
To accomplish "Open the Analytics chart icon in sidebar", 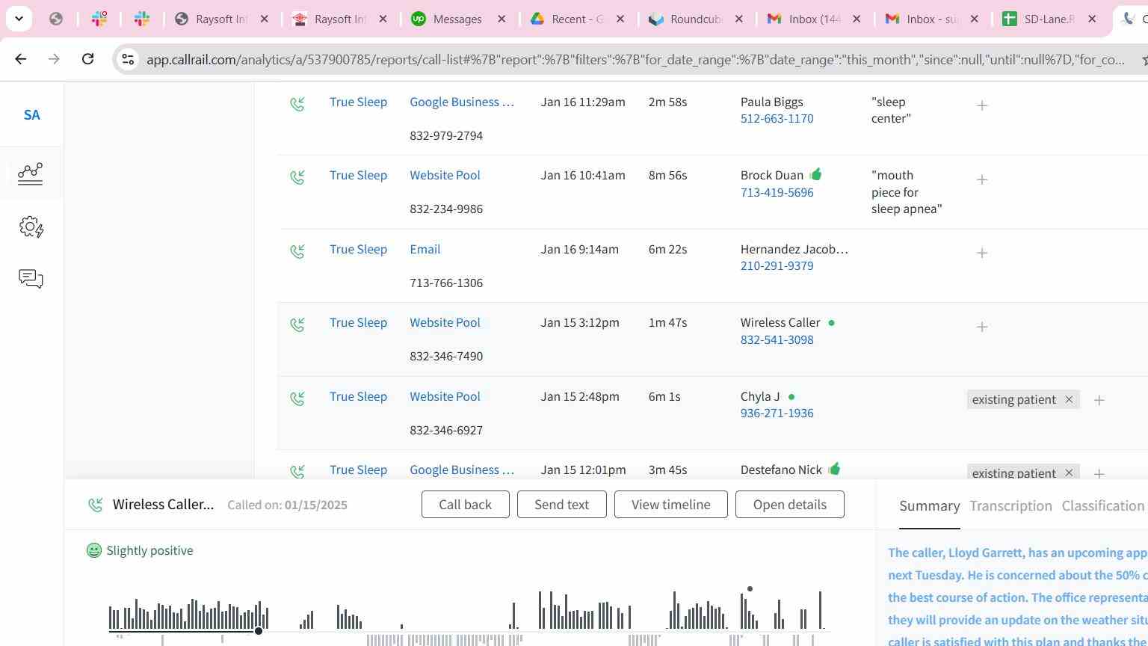I will click(31, 173).
